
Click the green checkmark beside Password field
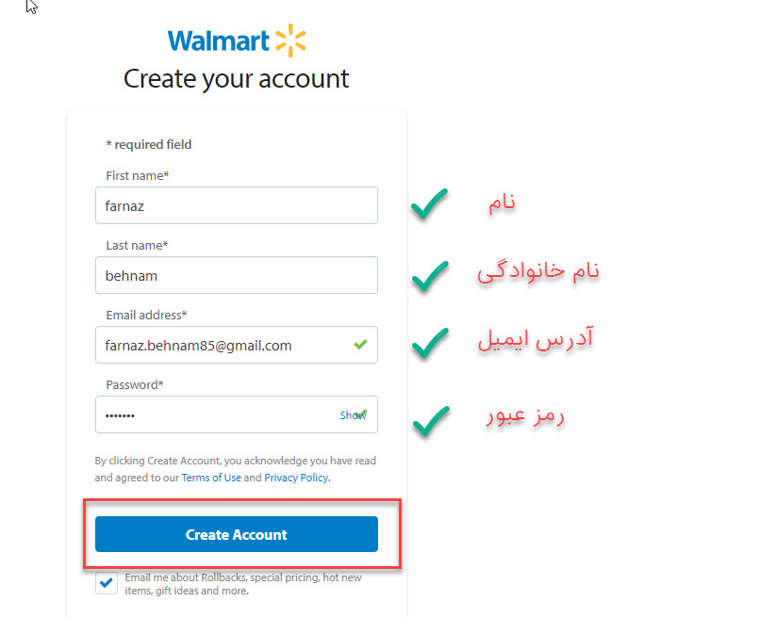click(431, 421)
